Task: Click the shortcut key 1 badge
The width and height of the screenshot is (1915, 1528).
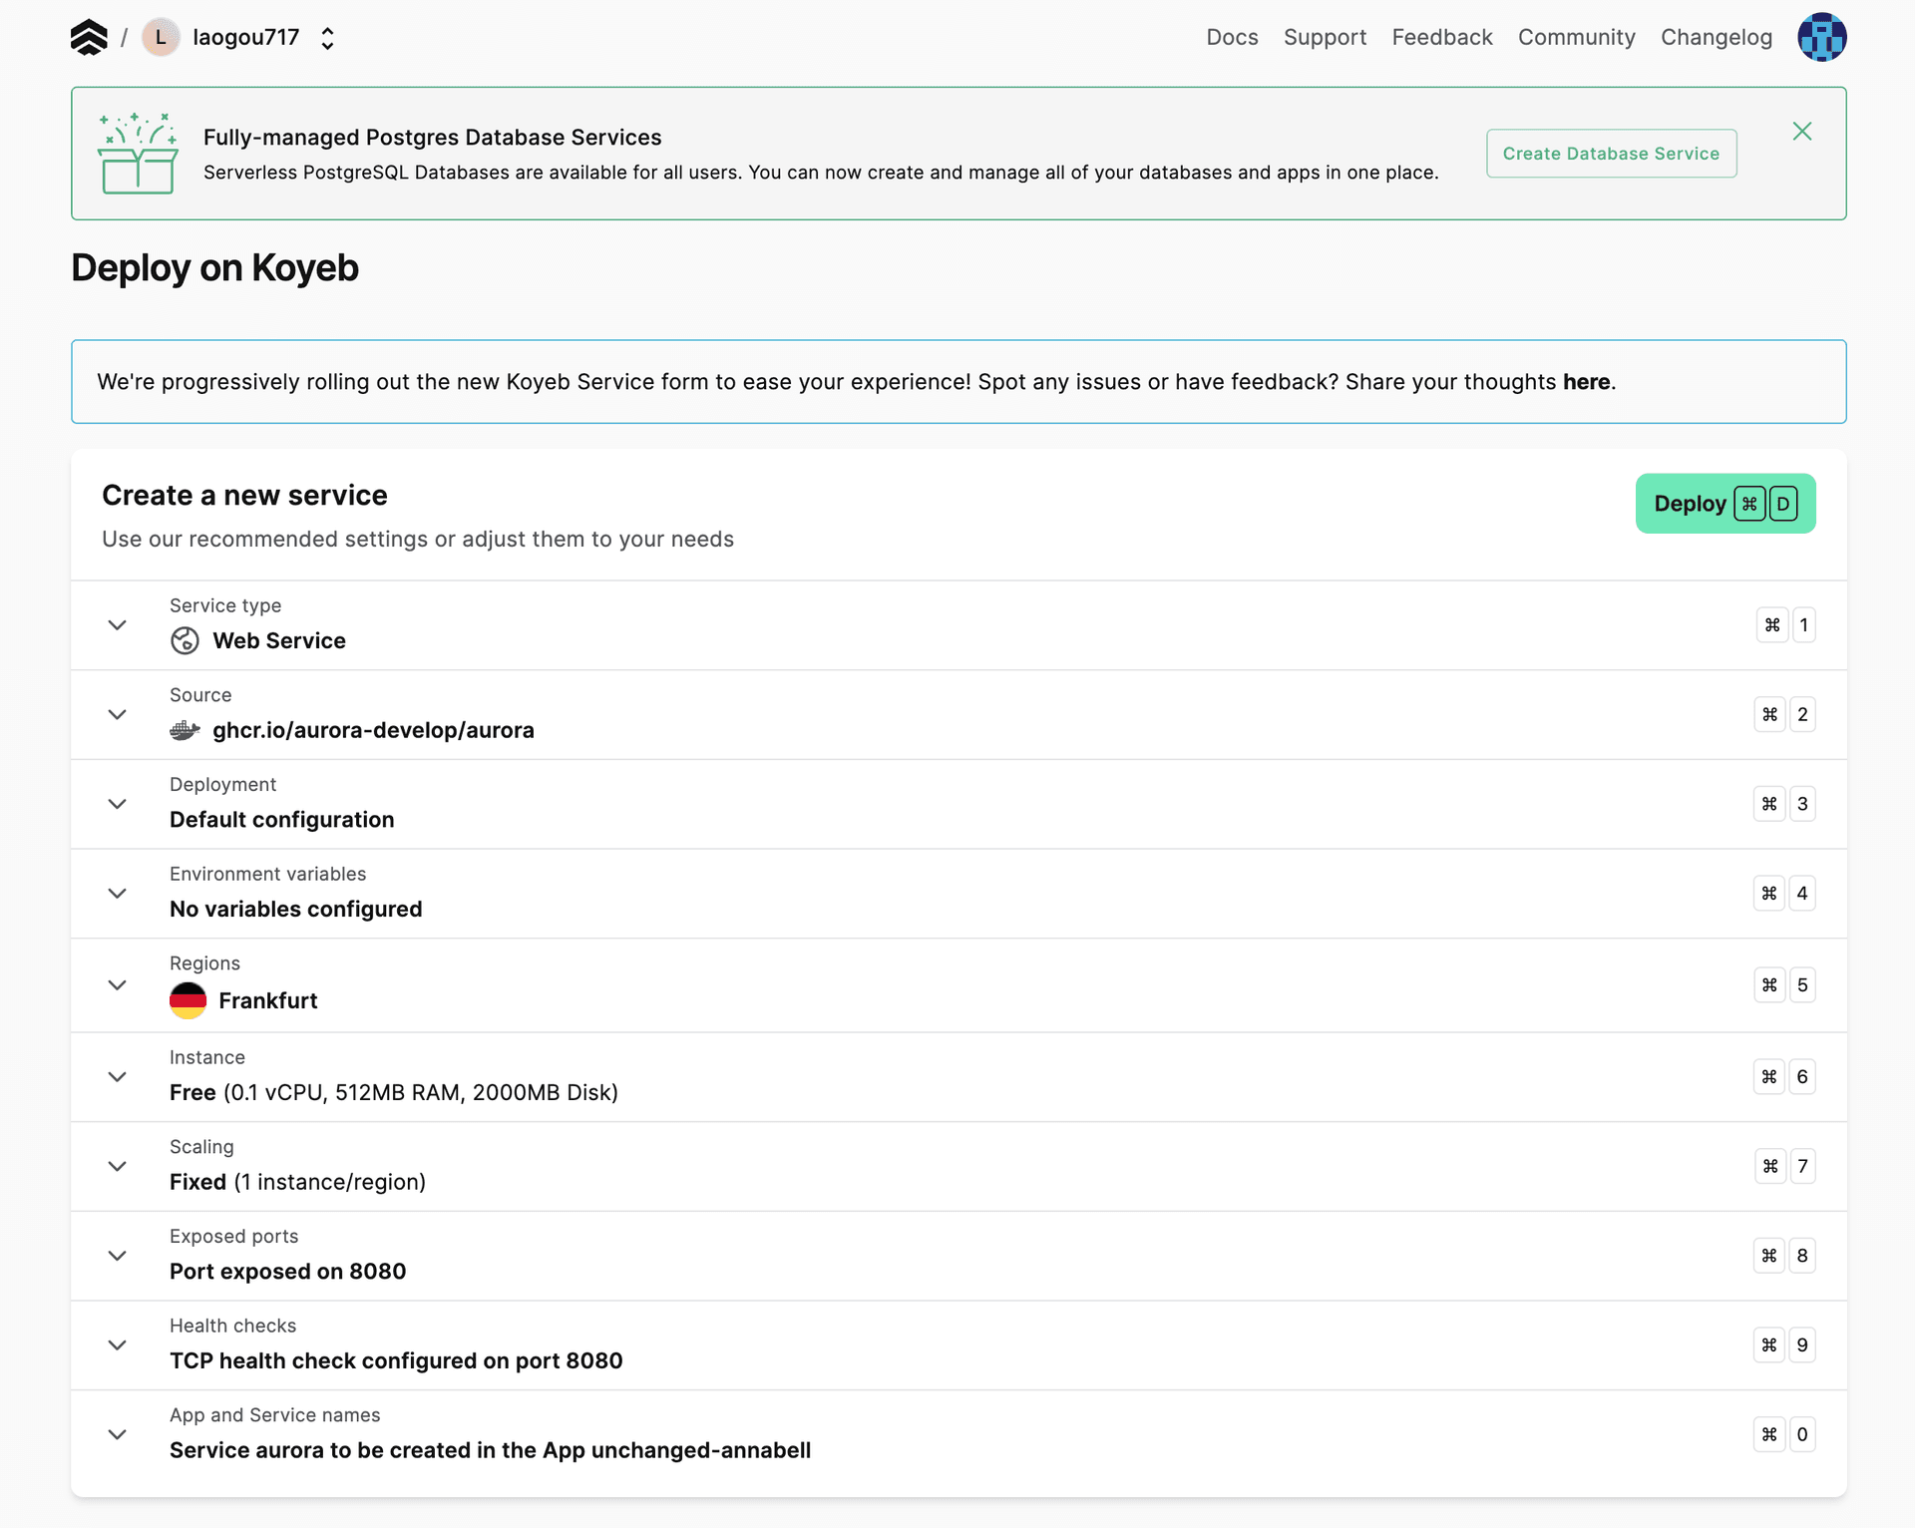Action: coord(1803,625)
